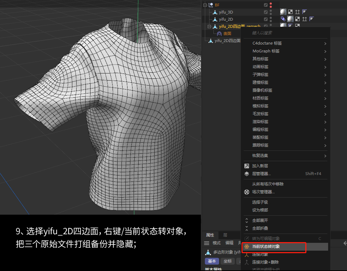Click the UV checkerboard tag icon on yifu_3D

[290, 11]
